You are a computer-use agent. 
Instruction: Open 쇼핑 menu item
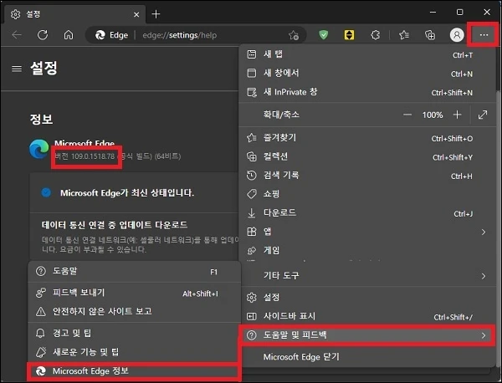(367, 194)
